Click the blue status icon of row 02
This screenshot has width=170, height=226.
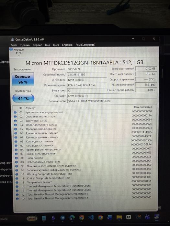tap(15, 117)
